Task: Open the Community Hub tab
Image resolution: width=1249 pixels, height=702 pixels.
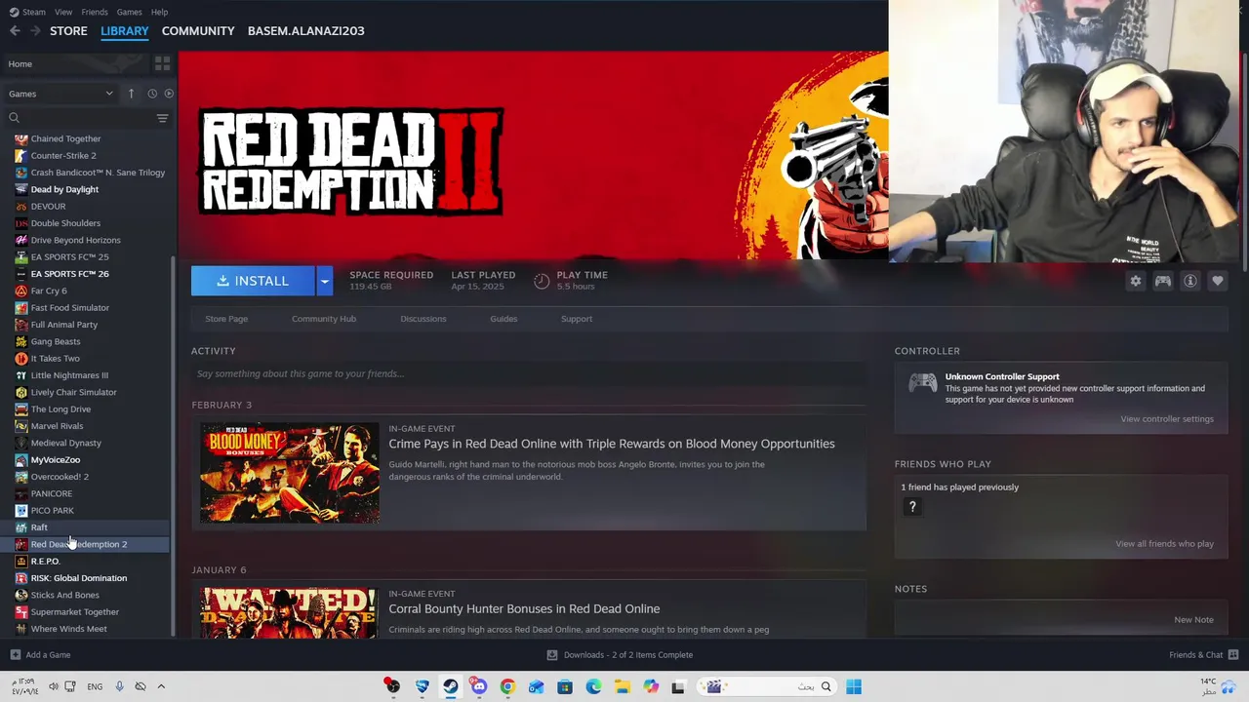Action: 324,319
